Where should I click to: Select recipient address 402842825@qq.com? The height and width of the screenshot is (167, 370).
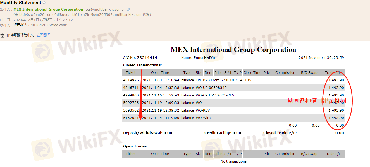48,25
